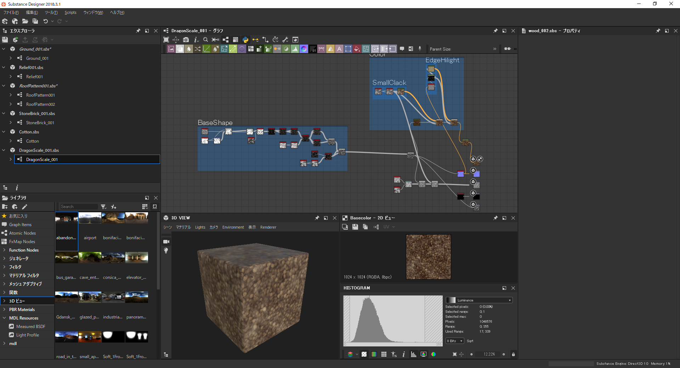Select the StoneBrick_001 graph in the Explorer
The image size is (680, 368).
point(40,122)
